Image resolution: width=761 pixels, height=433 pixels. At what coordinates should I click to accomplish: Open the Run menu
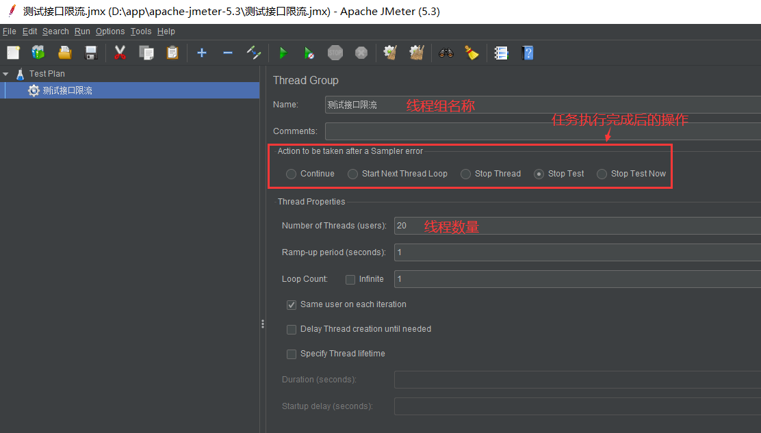82,31
